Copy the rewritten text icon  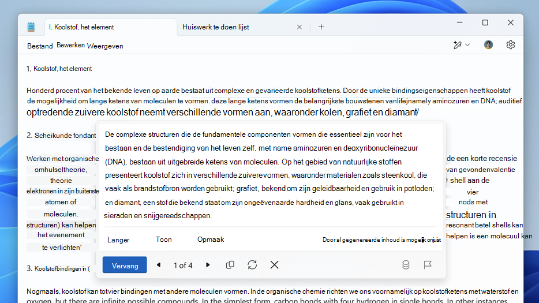(230, 265)
